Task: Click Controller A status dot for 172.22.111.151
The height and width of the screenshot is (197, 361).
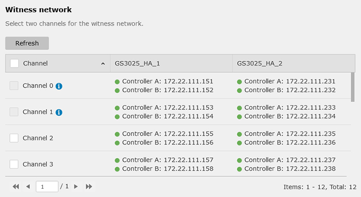Action: (117, 81)
